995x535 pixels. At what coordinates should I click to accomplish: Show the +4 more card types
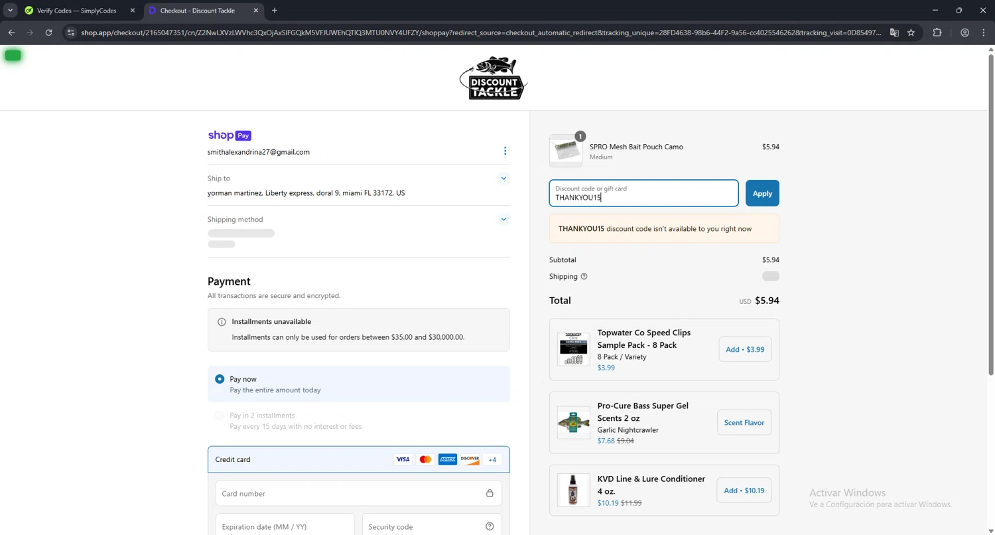[492, 459]
